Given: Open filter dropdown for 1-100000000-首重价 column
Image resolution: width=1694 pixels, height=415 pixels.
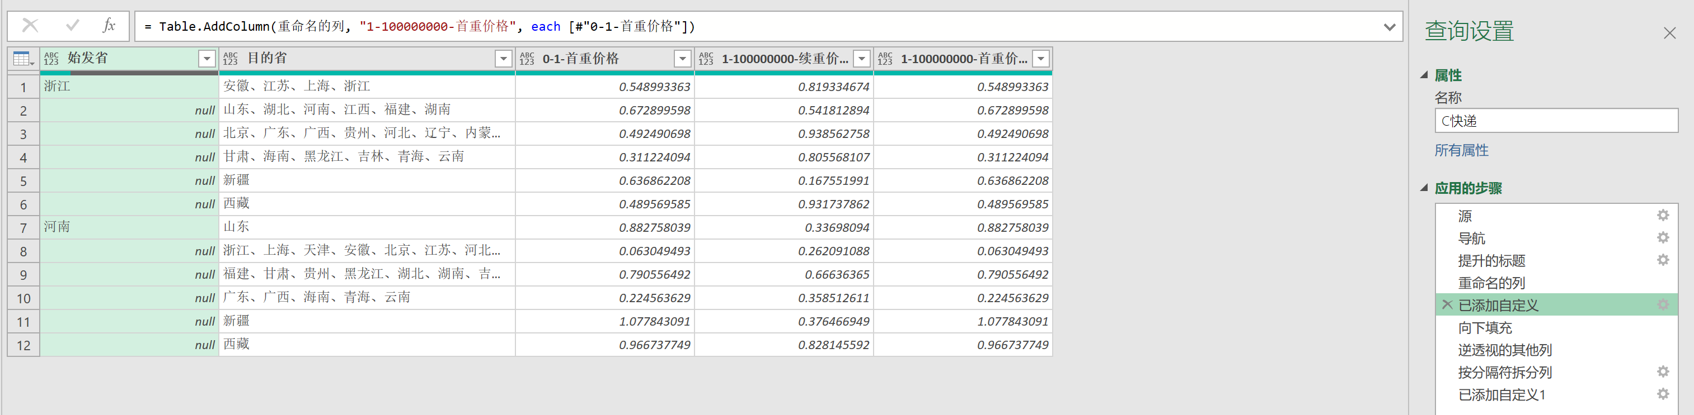Looking at the screenshot, I should pos(1041,59).
